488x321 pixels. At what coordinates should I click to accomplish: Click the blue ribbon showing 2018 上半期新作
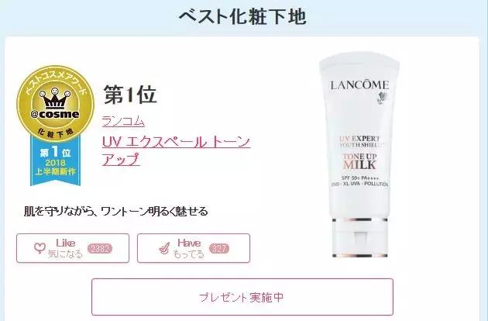[x=56, y=161]
